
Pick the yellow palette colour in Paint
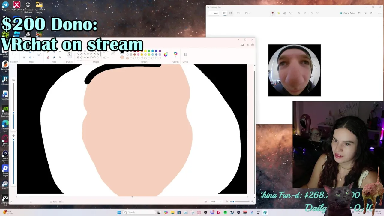(x=145, y=51)
